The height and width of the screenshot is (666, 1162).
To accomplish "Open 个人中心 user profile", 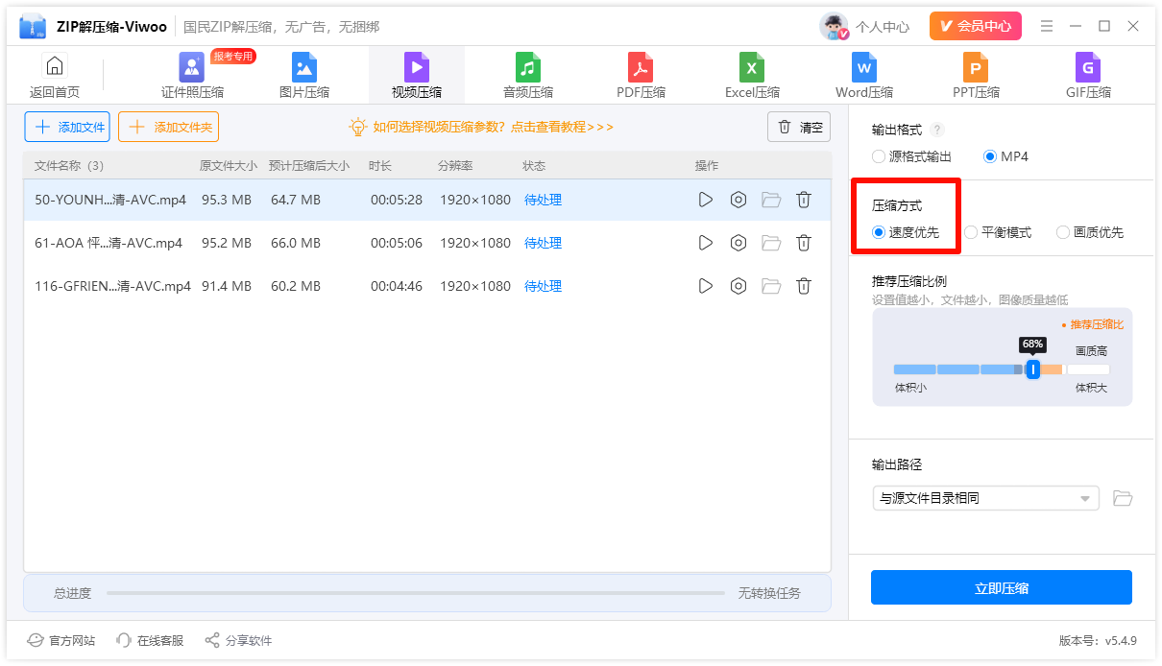I will pos(864,26).
